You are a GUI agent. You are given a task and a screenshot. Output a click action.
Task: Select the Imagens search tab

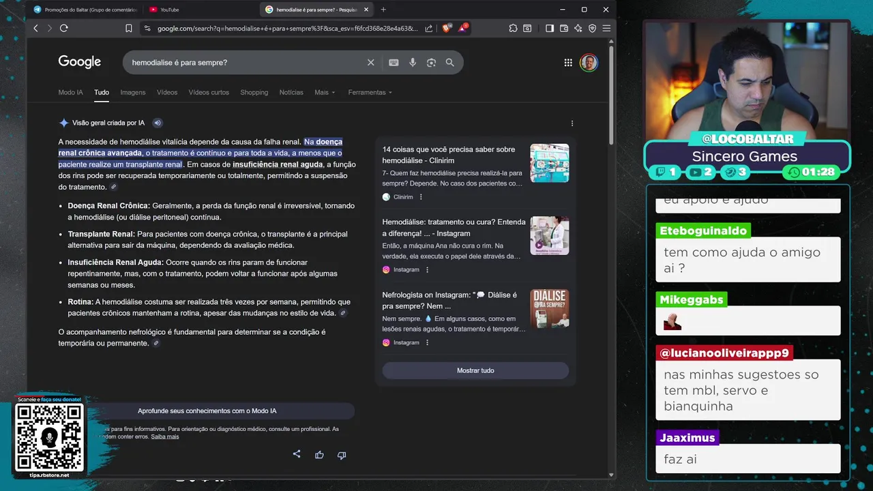133,92
